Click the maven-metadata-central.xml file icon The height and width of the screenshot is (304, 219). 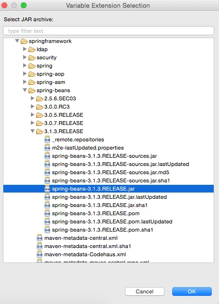pos(40,238)
